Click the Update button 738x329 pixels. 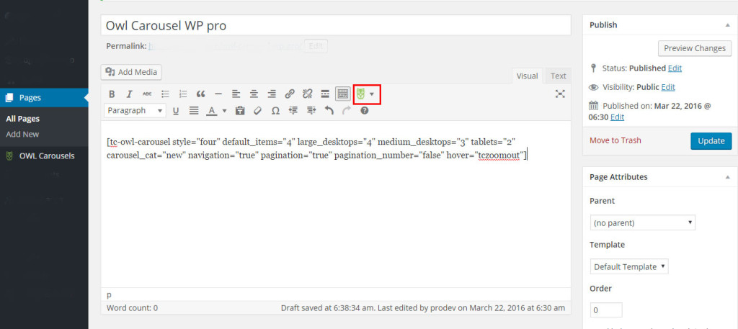point(711,141)
